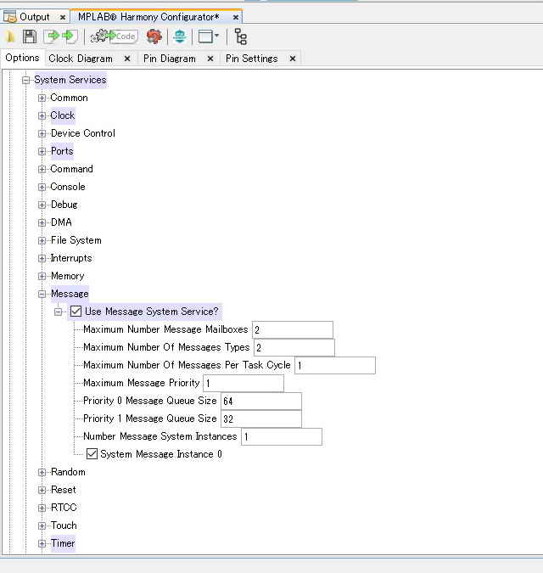Select the Options tab

[x=22, y=58]
